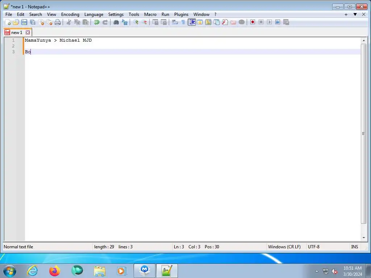Click the Save All toolbar icon
Viewport: 371px width, 278px height.
tap(33, 22)
